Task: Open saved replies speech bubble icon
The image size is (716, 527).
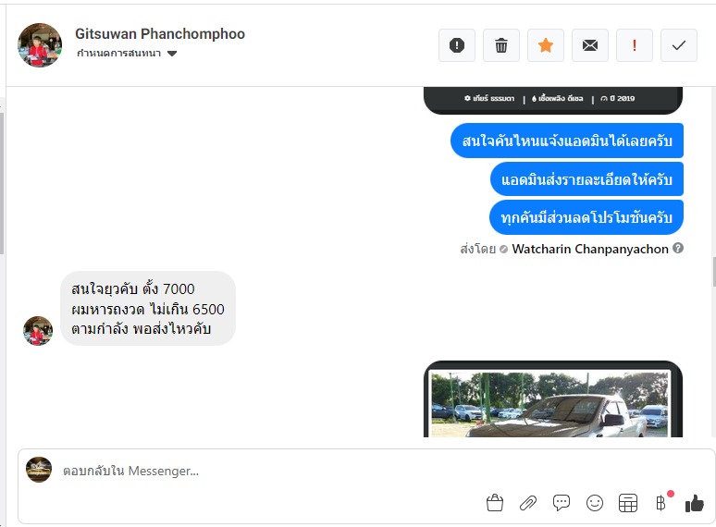Action: click(562, 503)
